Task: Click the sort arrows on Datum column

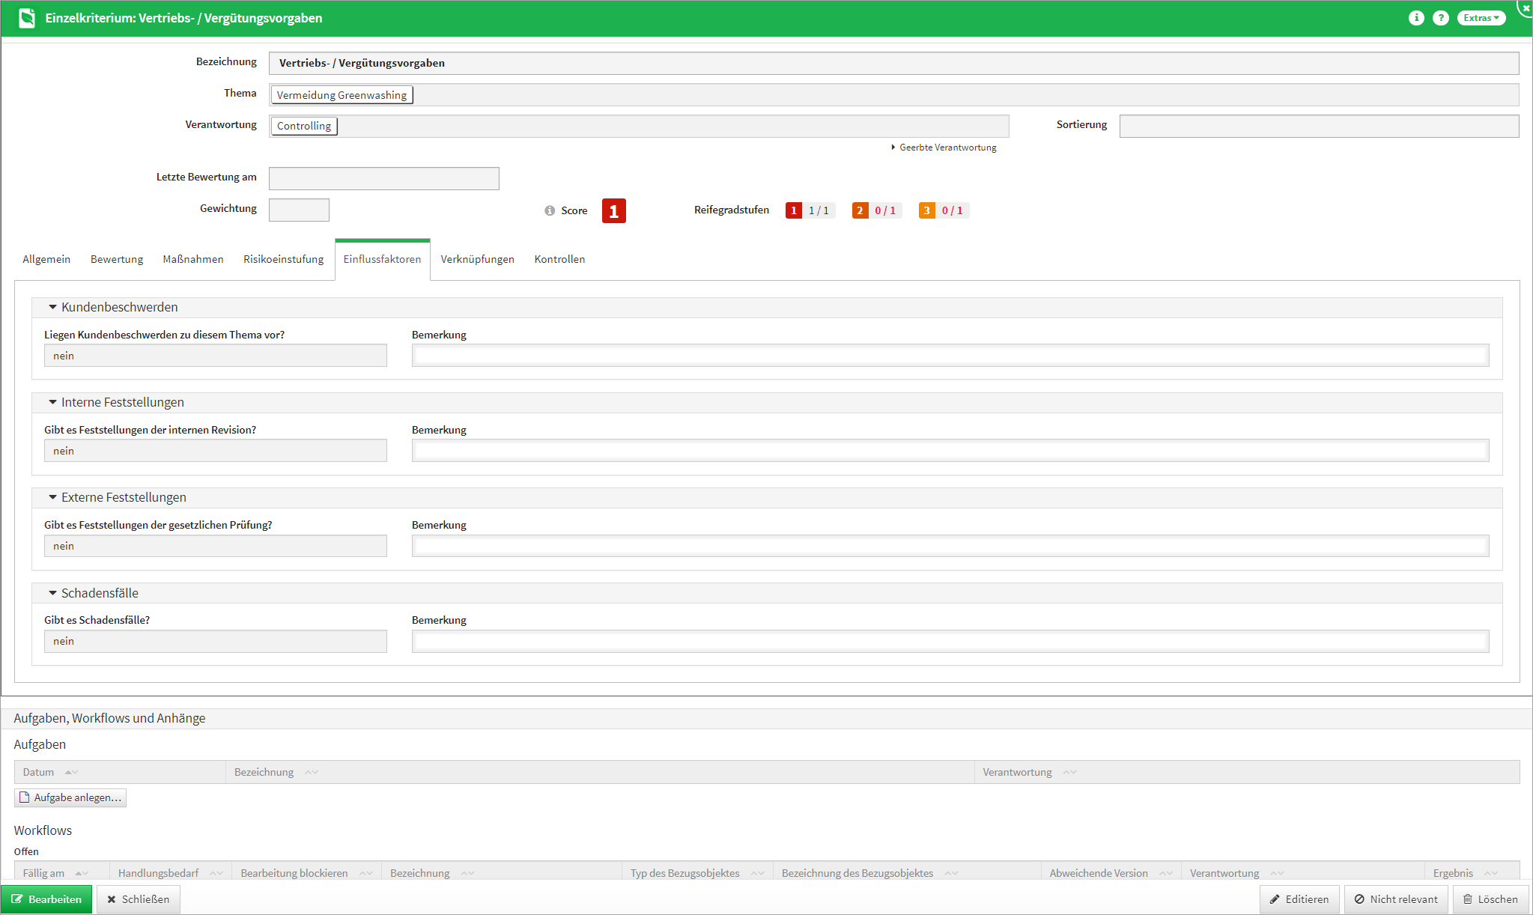Action: [72, 773]
